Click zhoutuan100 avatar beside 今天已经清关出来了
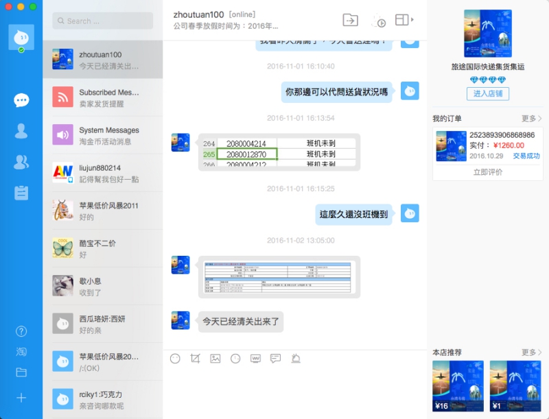Image resolution: width=549 pixels, height=419 pixels. pos(180,320)
